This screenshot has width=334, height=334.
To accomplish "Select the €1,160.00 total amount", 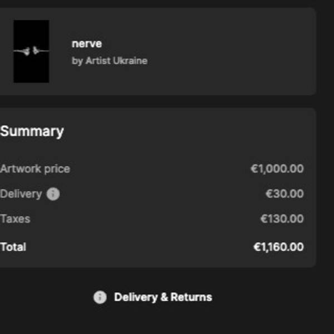I will 278,247.
